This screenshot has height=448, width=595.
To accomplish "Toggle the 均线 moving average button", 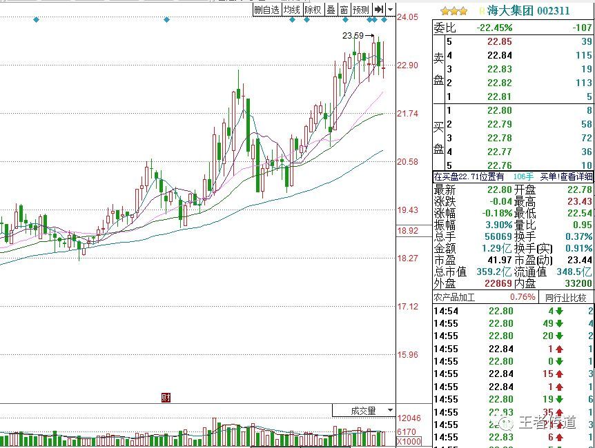I will [292, 10].
